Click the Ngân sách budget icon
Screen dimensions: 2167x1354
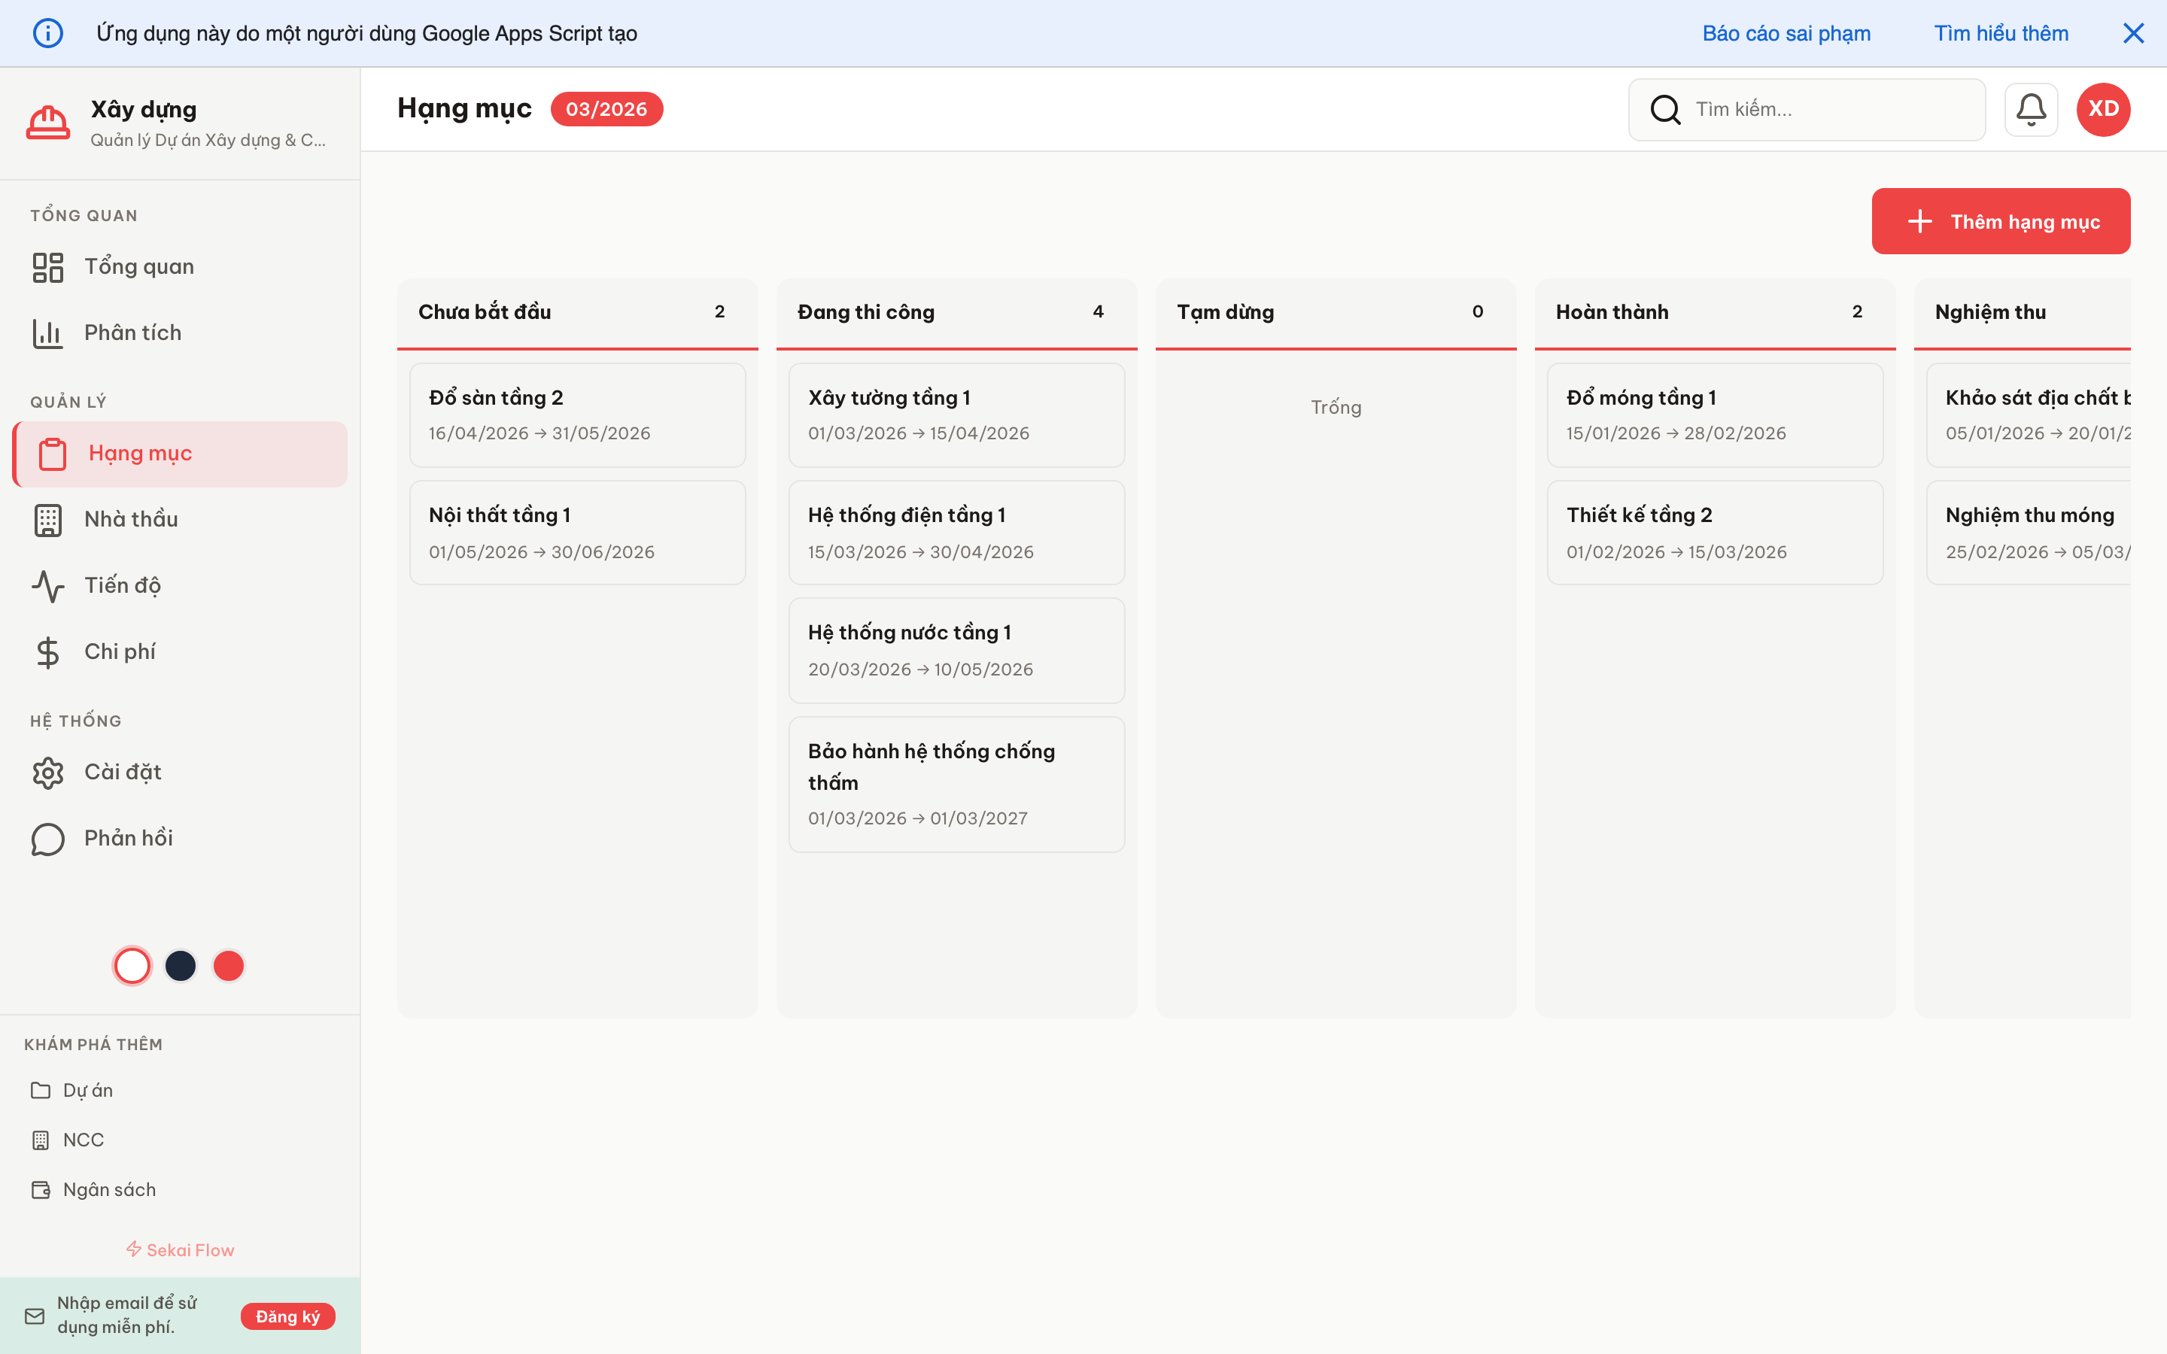[41, 1189]
